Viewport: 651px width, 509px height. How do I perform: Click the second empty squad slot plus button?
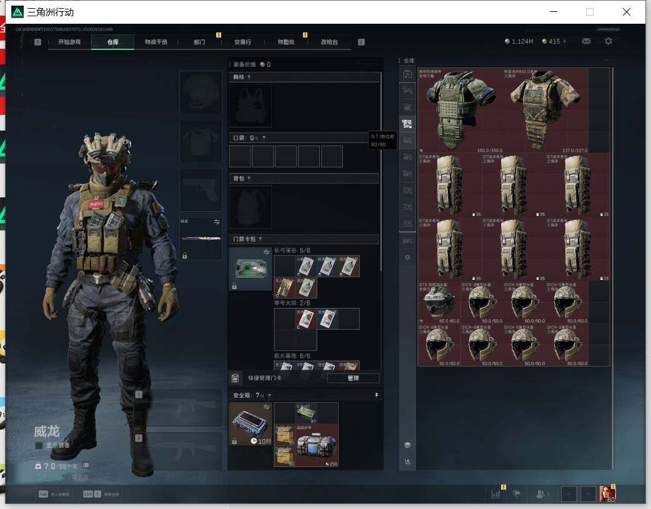point(588,494)
